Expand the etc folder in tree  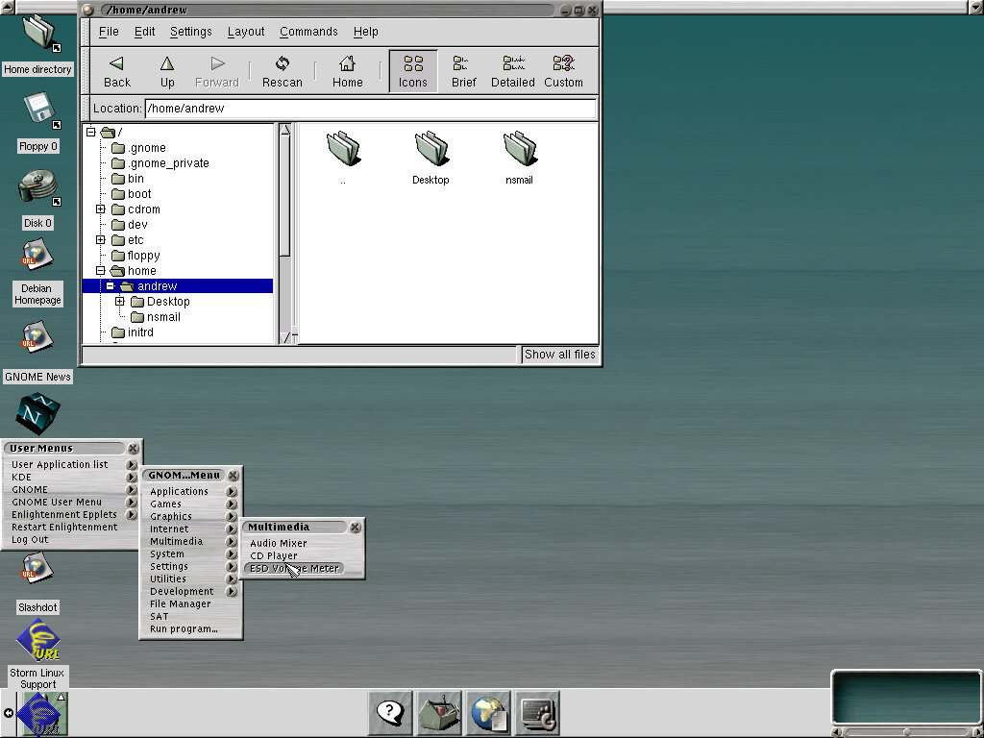pyautogui.click(x=101, y=240)
